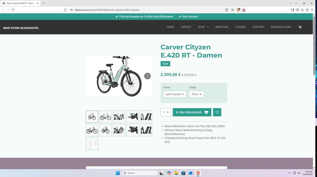Open the Größe size dropdown
317x177 pixels.
(197, 94)
